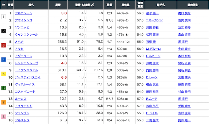Open trainer link in アサヒ row
This screenshot has width=209, height=124.
[x=184, y=49]
